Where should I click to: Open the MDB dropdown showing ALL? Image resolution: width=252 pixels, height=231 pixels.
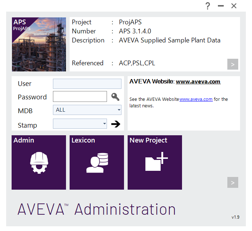87,110
